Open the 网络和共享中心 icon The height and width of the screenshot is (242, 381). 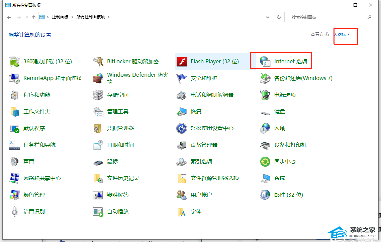[14, 178]
